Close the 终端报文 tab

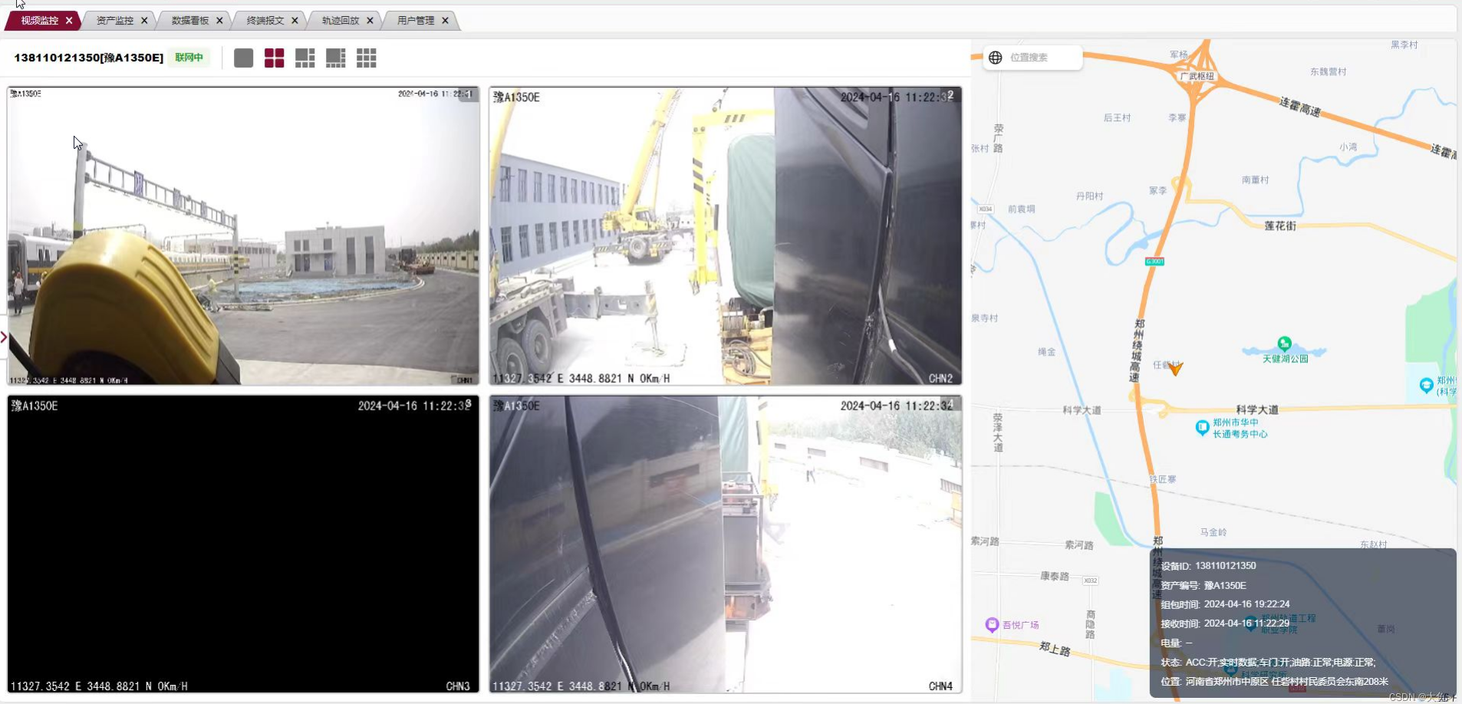click(295, 21)
